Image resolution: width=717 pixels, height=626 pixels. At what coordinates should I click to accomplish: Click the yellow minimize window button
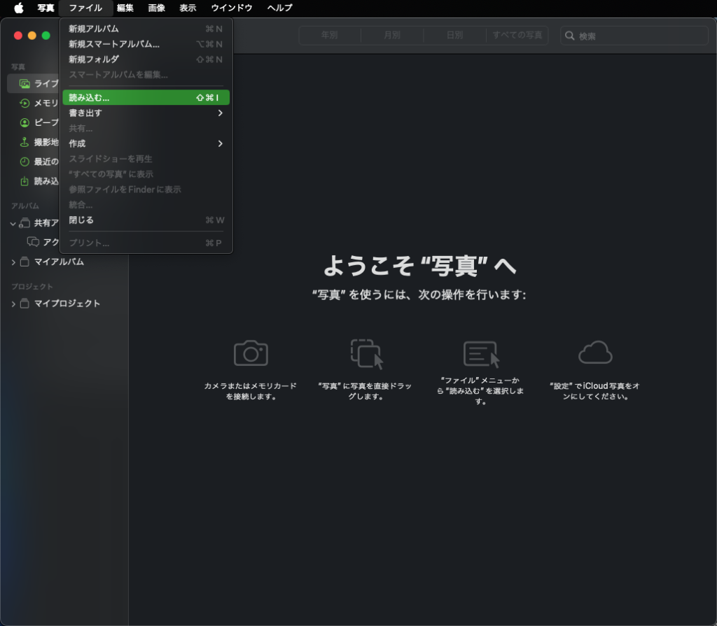[x=32, y=36]
